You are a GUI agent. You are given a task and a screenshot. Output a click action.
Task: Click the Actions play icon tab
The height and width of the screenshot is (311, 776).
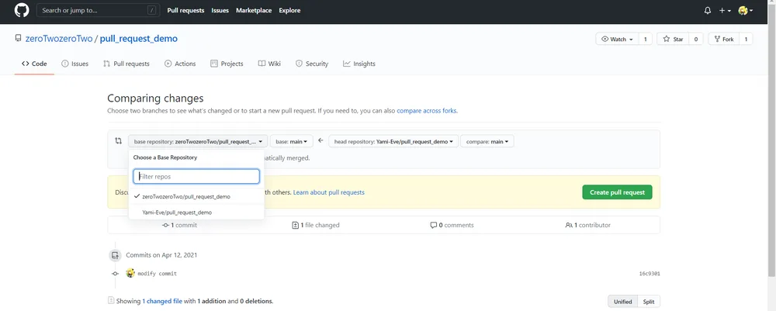coord(180,64)
